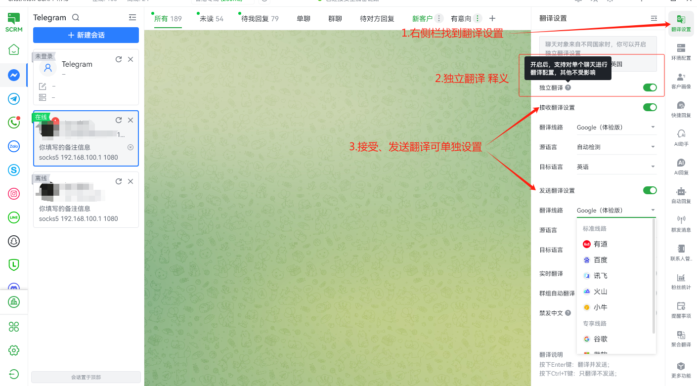Image resolution: width=697 pixels, height=386 pixels.
Task: Switch to the 待我回复 tab
Action: (260, 19)
